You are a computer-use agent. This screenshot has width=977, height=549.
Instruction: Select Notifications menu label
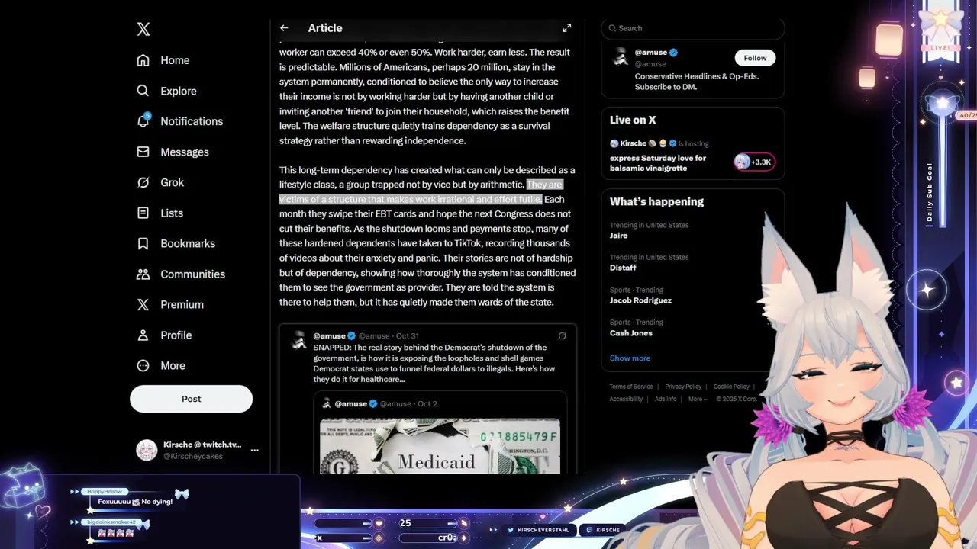pyautogui.click(x=192, y=121)
